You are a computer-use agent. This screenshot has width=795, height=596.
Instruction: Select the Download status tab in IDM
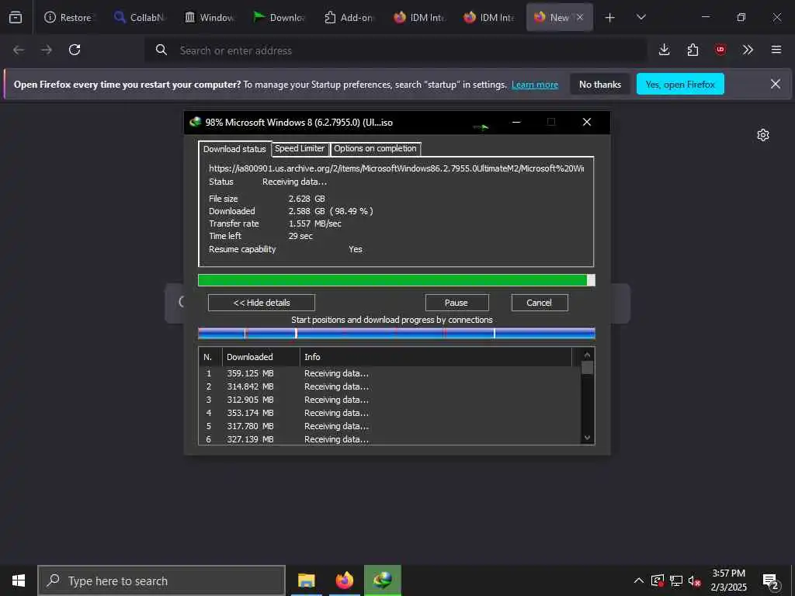pyautogui.click(x=234, y=149)
